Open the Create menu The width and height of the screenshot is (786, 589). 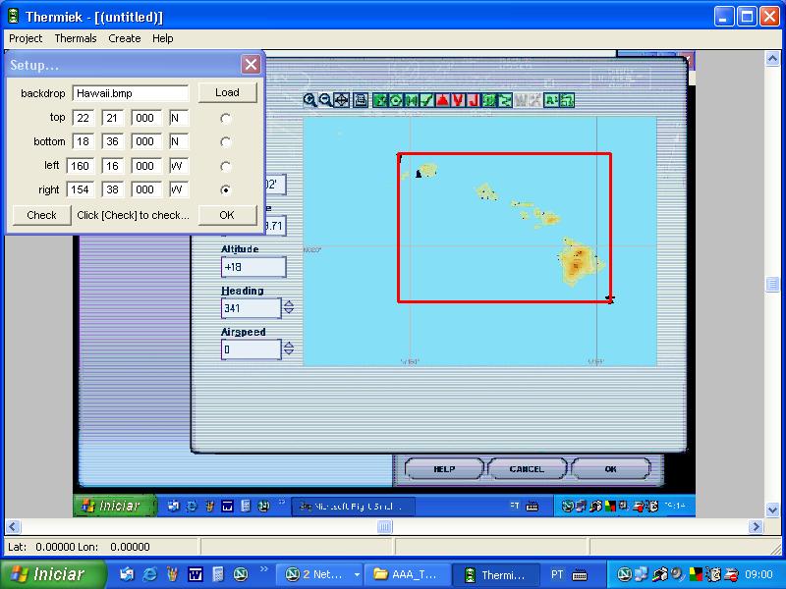coord(125,38)
